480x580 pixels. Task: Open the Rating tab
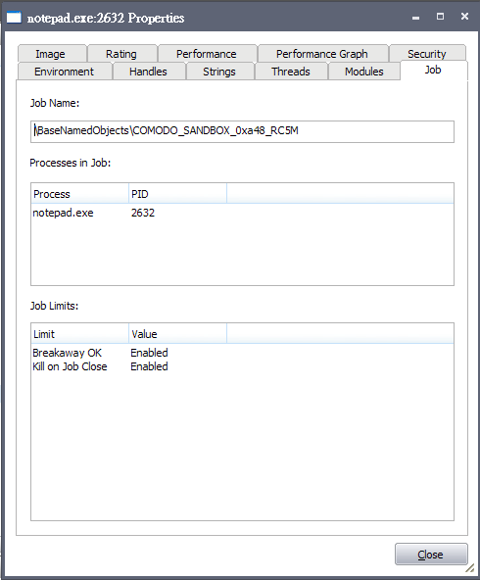click(122, 54)
